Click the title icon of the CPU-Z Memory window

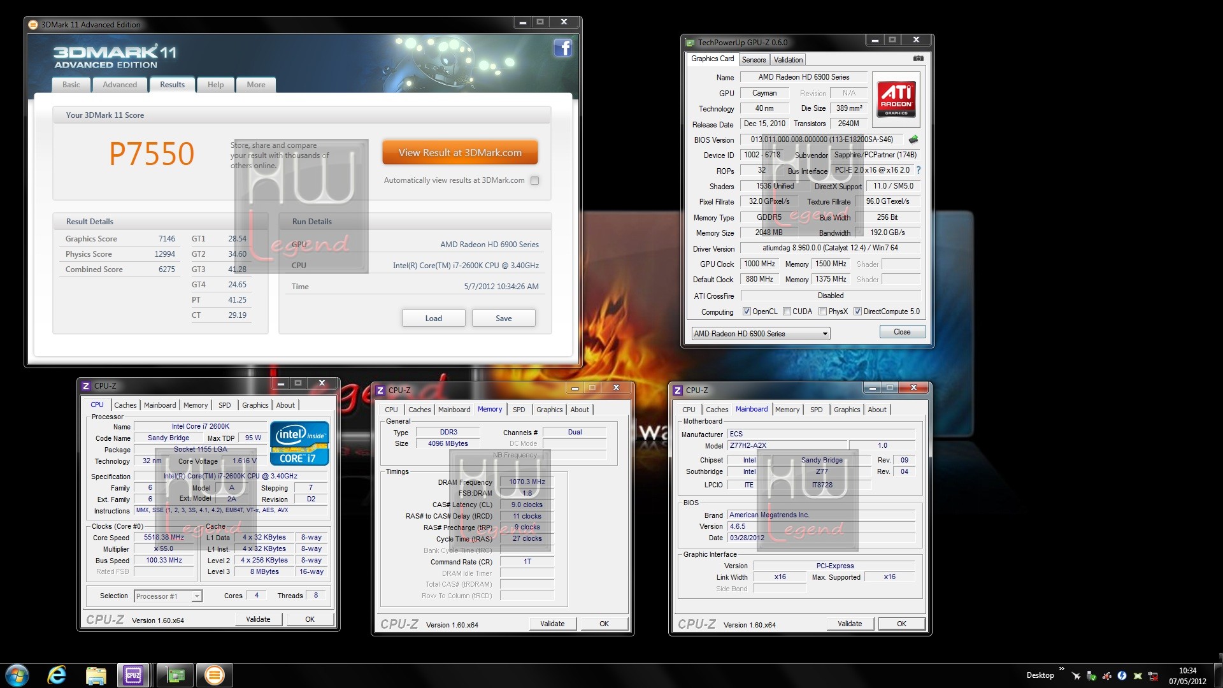(380, 390)
